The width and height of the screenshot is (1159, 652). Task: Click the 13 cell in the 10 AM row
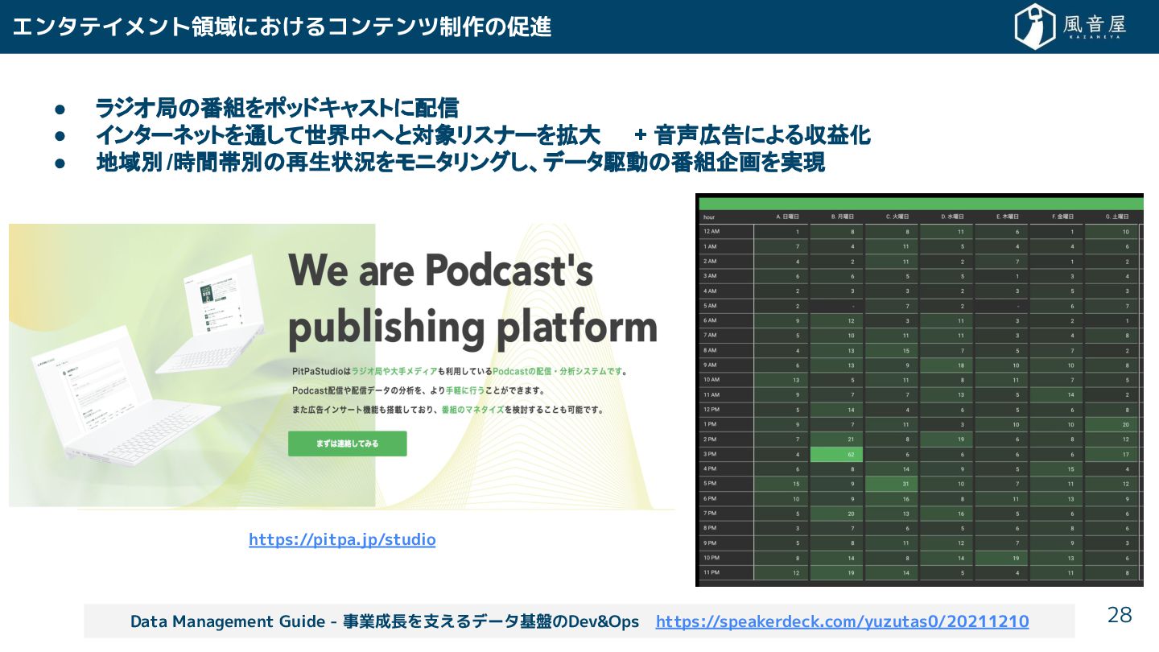point(782,379)
